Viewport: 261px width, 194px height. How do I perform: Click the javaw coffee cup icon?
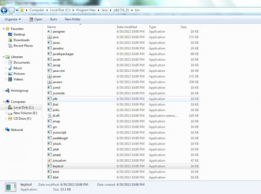(x=49, y=76)
